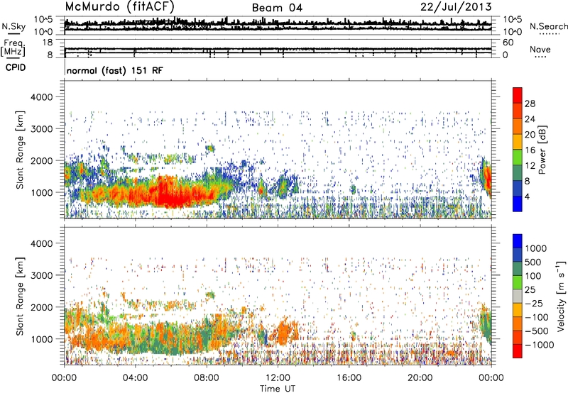The height and width of the screenshot is (393, 568).
Task: Click the -1000 velocity colorbar label
Action: pyautogui.click(x=540, y=345)
